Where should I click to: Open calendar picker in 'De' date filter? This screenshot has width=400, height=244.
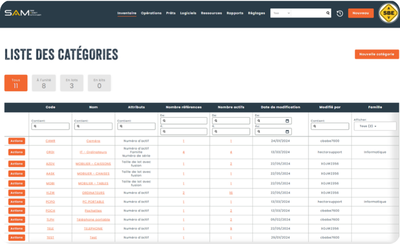(x=287, y=121)
